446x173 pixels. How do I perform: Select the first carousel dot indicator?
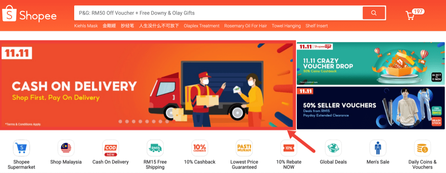tap(120, 121)
